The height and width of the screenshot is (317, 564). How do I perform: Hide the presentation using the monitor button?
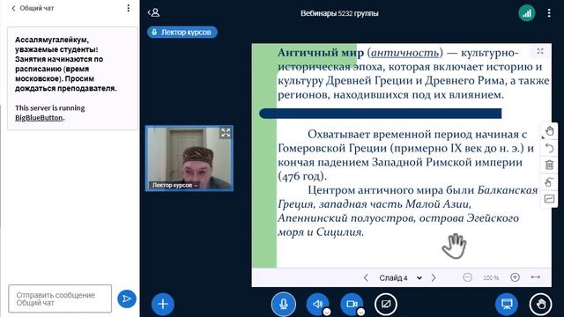click(507, 304)
